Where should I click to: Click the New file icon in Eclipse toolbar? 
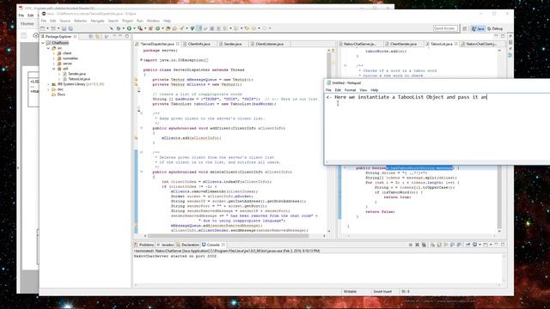coord(42,28)
